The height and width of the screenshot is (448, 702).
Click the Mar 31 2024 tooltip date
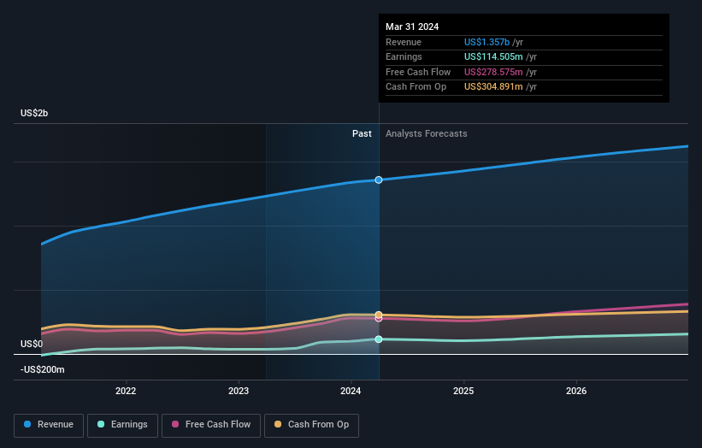tap(412, 27)
